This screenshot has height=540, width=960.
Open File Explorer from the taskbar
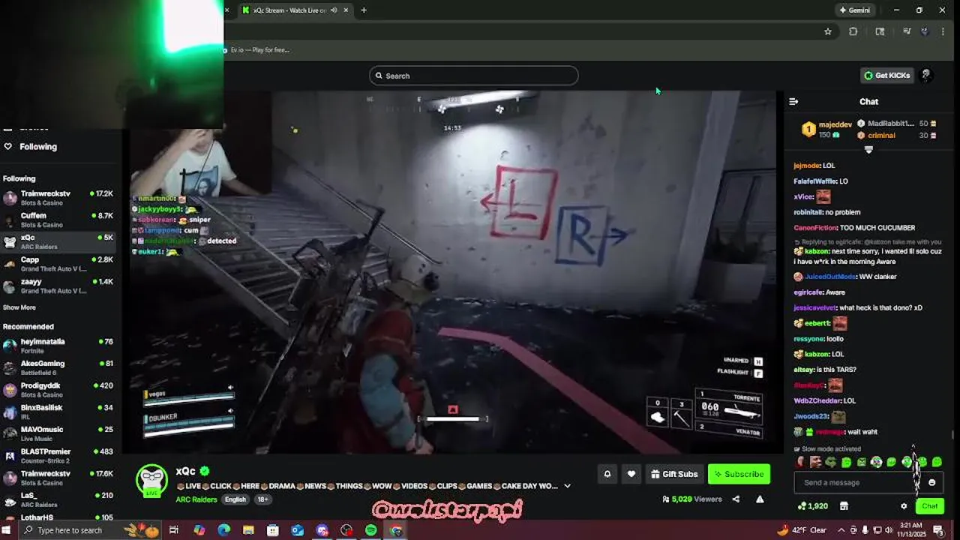(x=248, y=530)
